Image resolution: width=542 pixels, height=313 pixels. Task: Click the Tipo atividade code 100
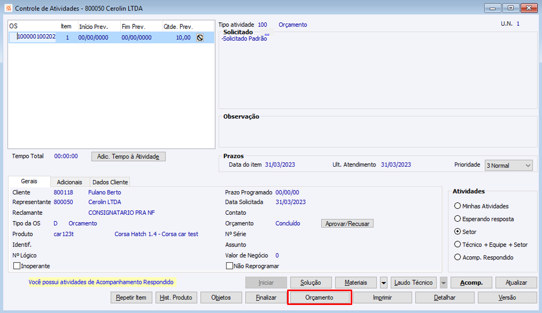point(262,24)
